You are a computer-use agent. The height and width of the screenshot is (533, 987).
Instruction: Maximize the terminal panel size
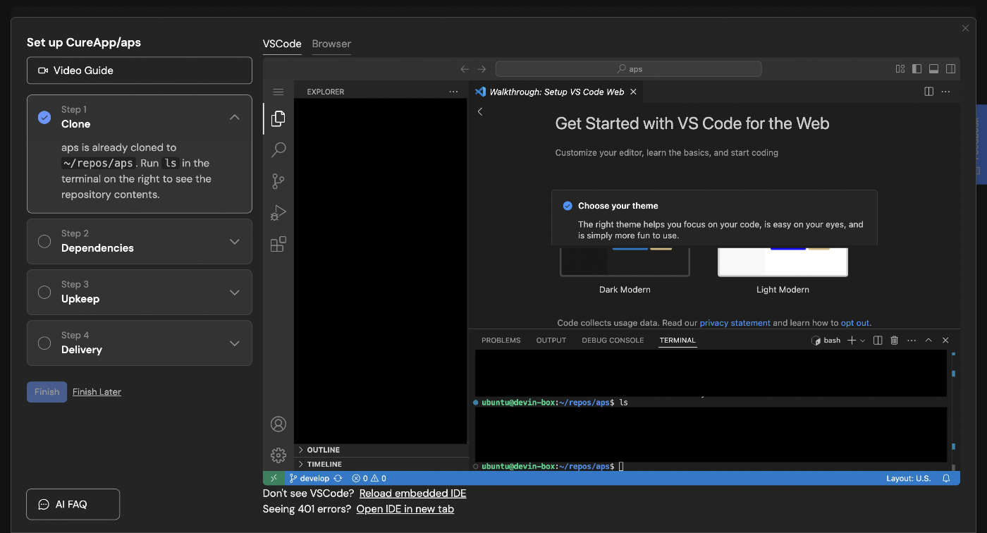(x=928, y=340)
